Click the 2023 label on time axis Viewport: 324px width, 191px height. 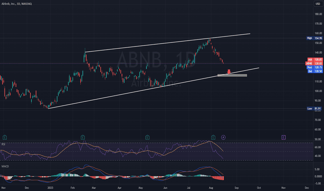coord(50,188)
